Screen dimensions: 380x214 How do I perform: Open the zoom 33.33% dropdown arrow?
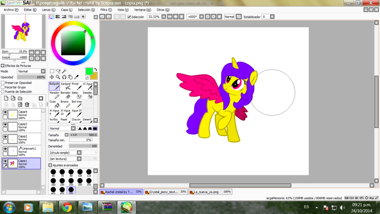click(164, 17)
